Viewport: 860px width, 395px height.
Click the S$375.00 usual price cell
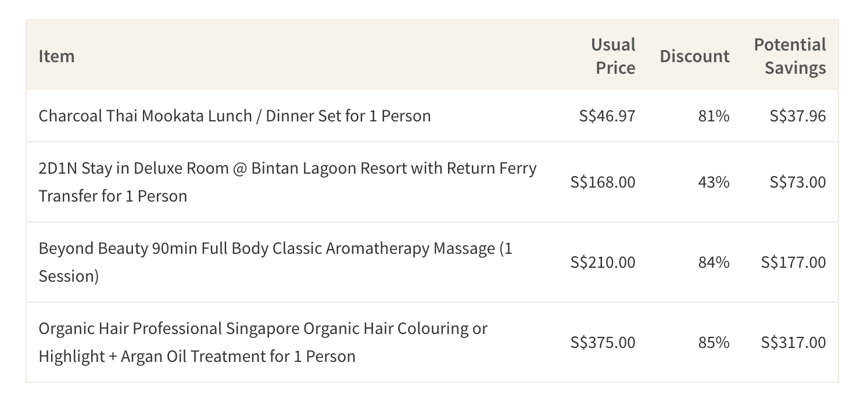coord(603,342)
